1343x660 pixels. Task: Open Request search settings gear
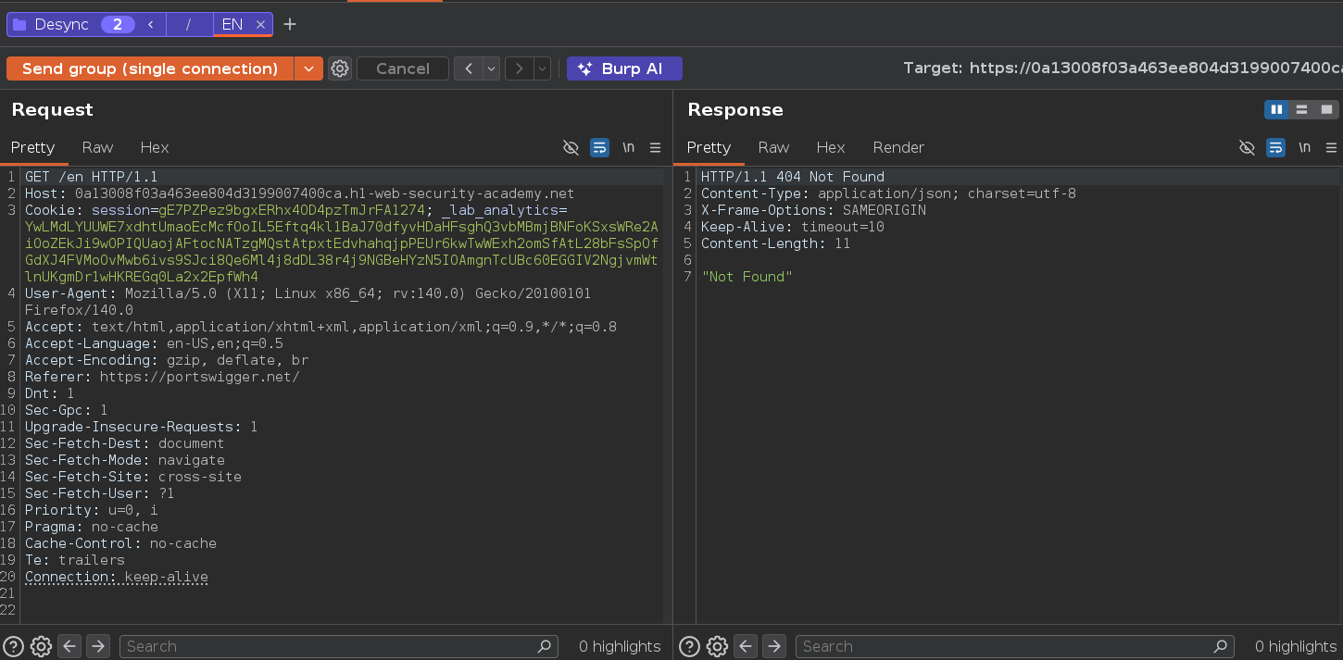[x=41, y=646]
